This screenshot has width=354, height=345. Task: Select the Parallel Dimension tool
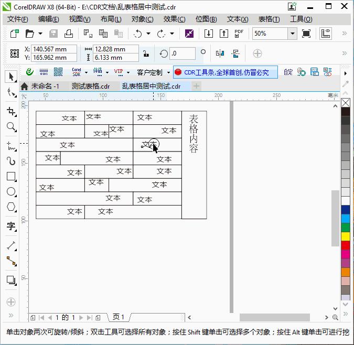click(x=11, y=245)
